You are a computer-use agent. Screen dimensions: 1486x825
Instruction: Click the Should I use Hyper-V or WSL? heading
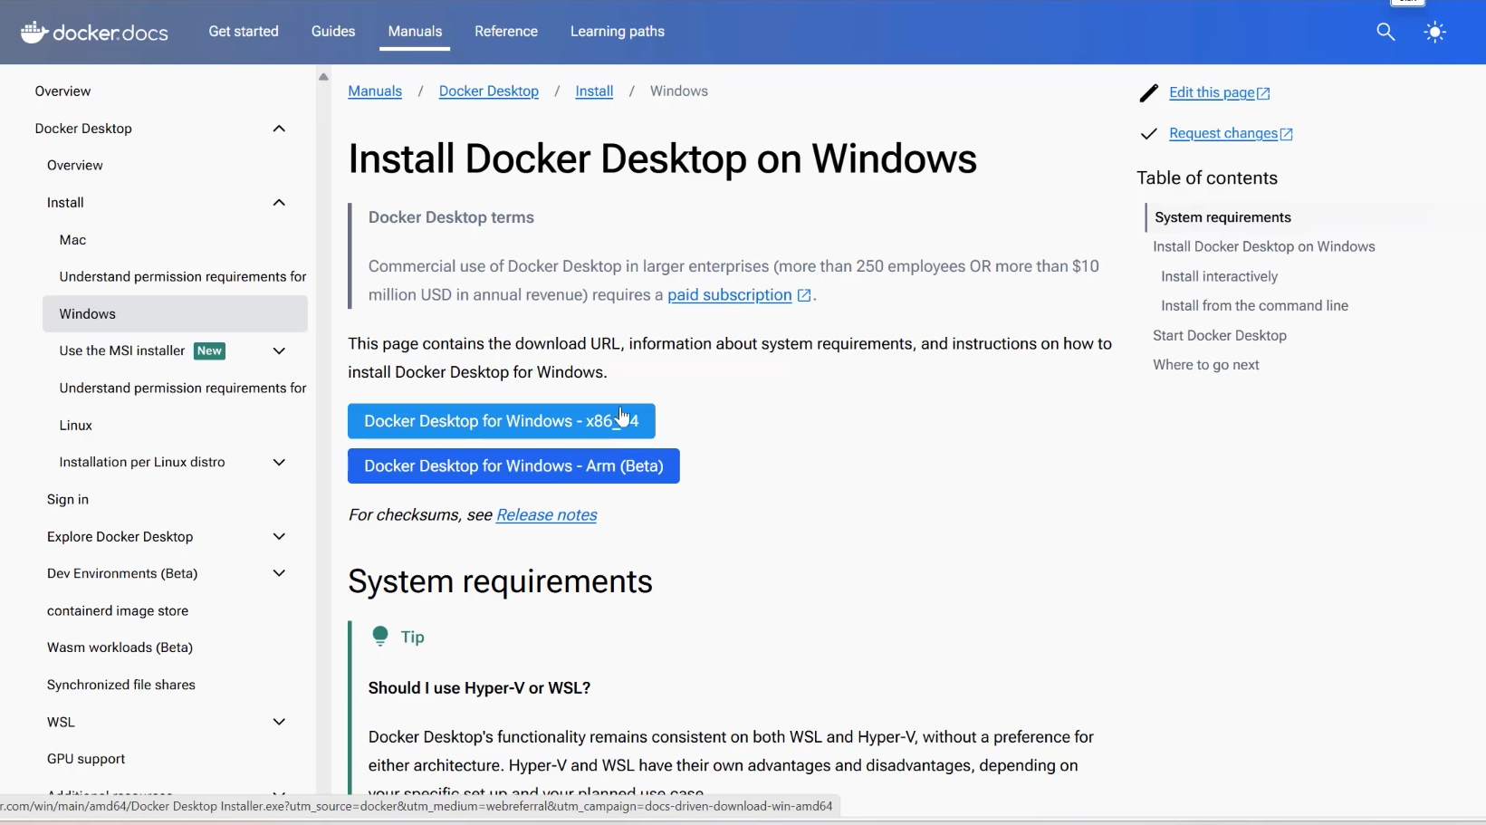pyautogui.click(x=479, y=688)
